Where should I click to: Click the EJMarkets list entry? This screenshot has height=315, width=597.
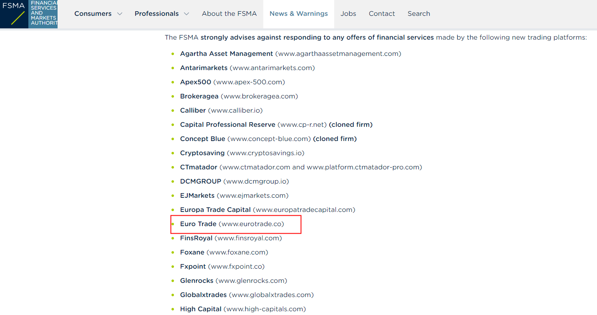[x=234, y=196]
